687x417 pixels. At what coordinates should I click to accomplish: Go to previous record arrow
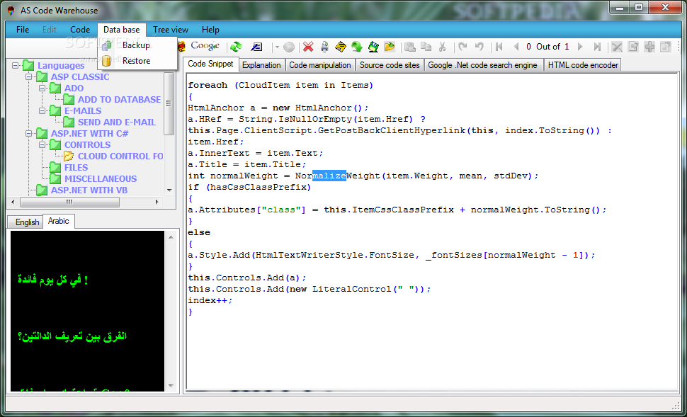(x=516, y=47)
